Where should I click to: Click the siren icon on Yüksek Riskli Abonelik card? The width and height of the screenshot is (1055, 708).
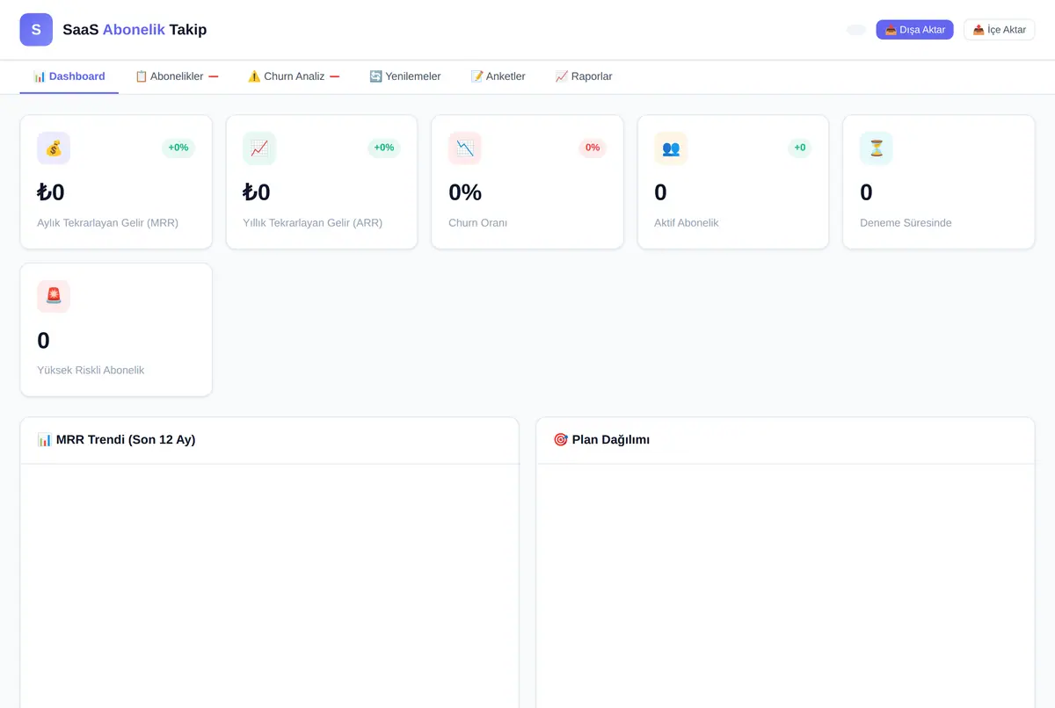(54, 296)
